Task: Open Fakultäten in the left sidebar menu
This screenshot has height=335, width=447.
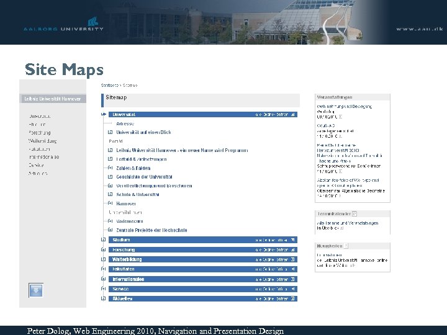Action: [39, 149]
